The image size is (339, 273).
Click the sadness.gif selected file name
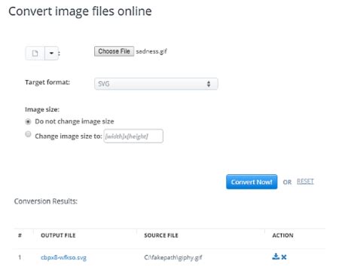(151, 51)
